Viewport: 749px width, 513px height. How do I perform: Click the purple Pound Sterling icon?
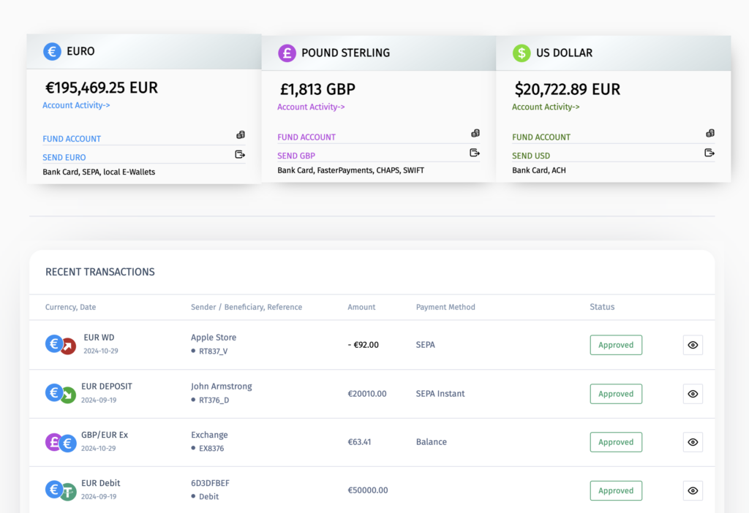click(x=287, y=53)
